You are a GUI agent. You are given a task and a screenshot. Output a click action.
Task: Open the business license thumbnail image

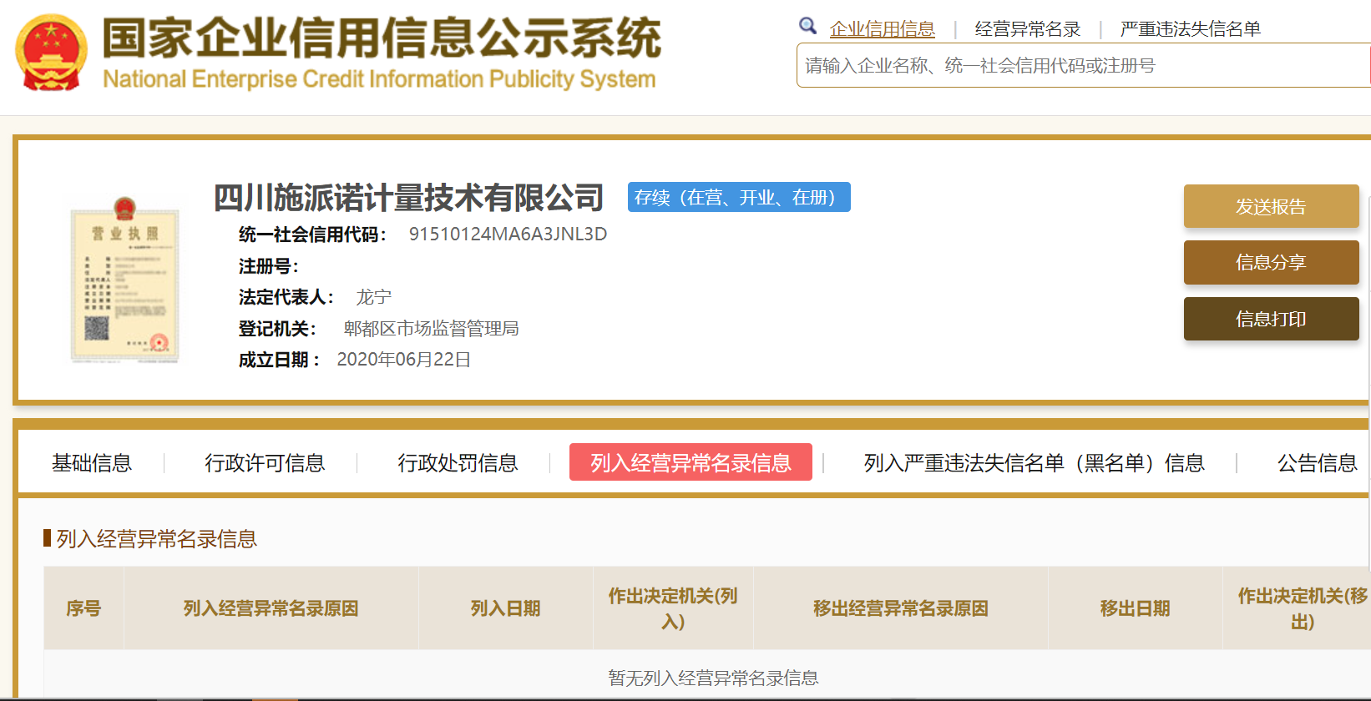click(124, 280)
